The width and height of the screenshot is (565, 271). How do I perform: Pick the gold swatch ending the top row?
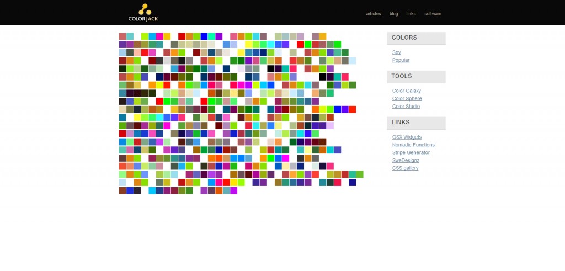coord(323,36)
